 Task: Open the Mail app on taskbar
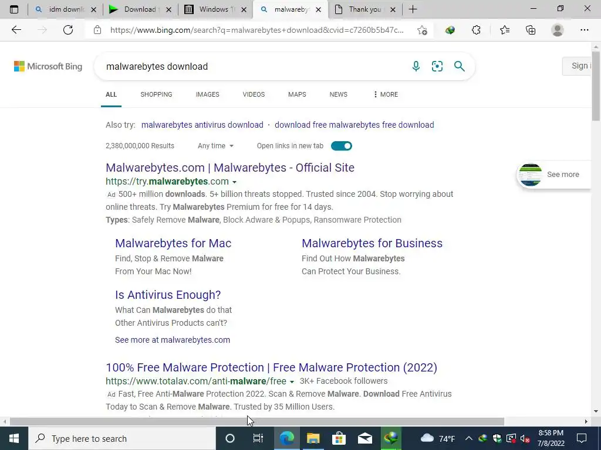364,438
